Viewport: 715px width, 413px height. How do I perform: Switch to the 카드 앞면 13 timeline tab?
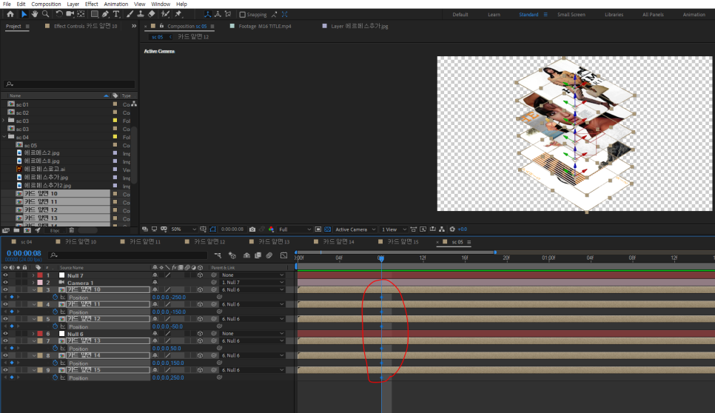tap(274, 241)
